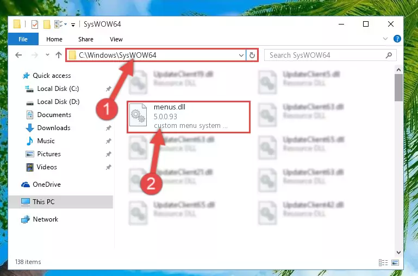The width and height of the screenshot is (418, 276).
Task: Minimize the SysWOW64 window
Action: point(341,24)
